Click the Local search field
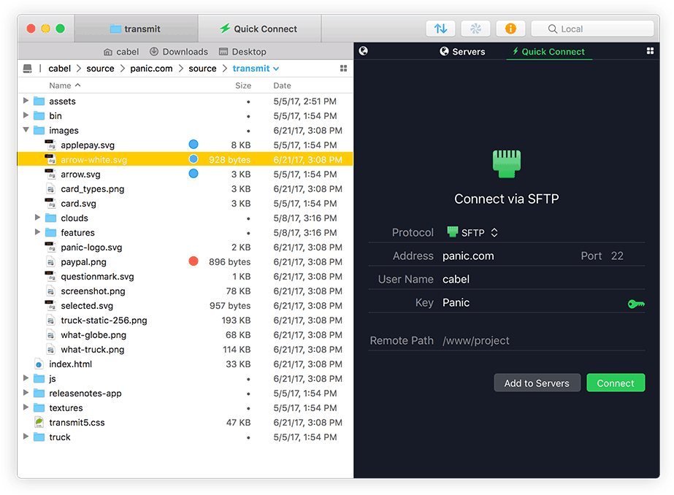Screen dimensions: 674x495 point(592,28)
